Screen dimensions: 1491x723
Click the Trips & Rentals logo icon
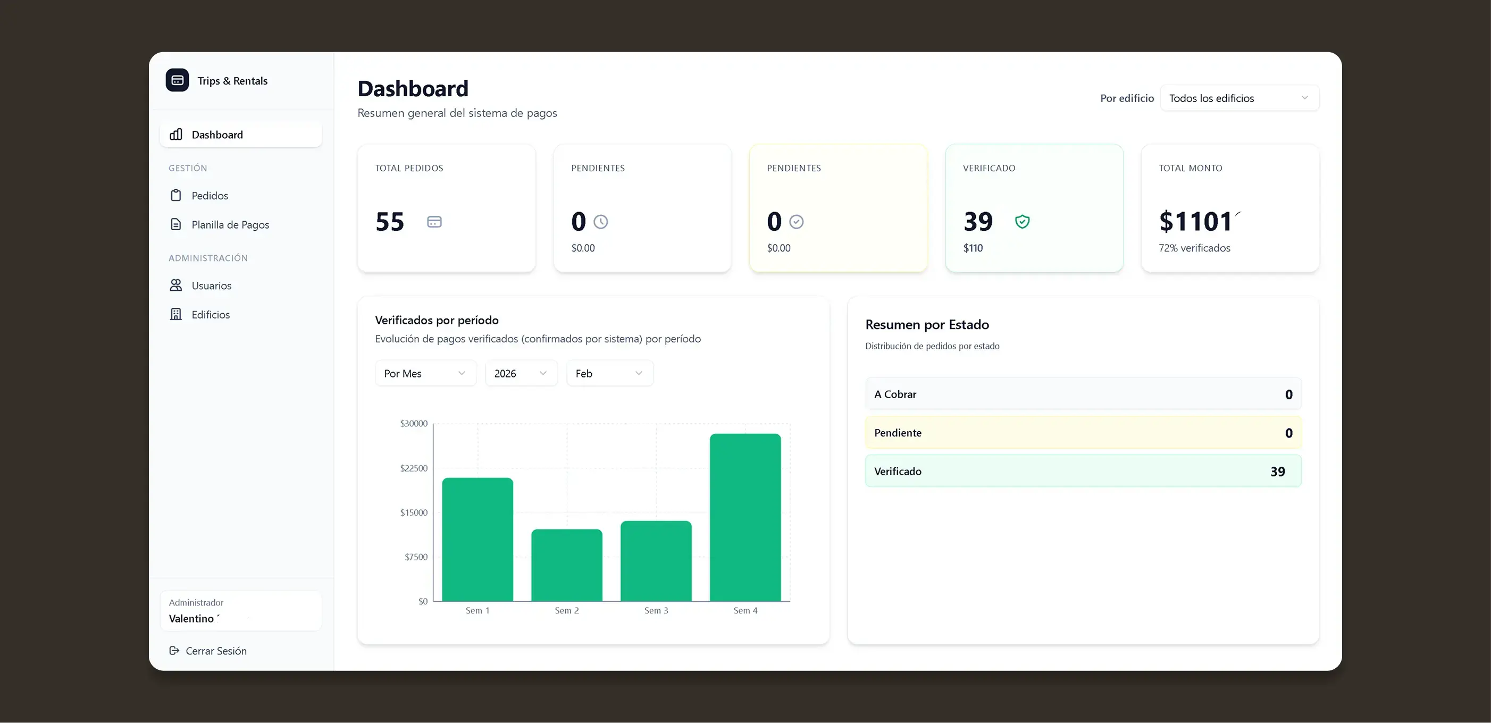177,80
